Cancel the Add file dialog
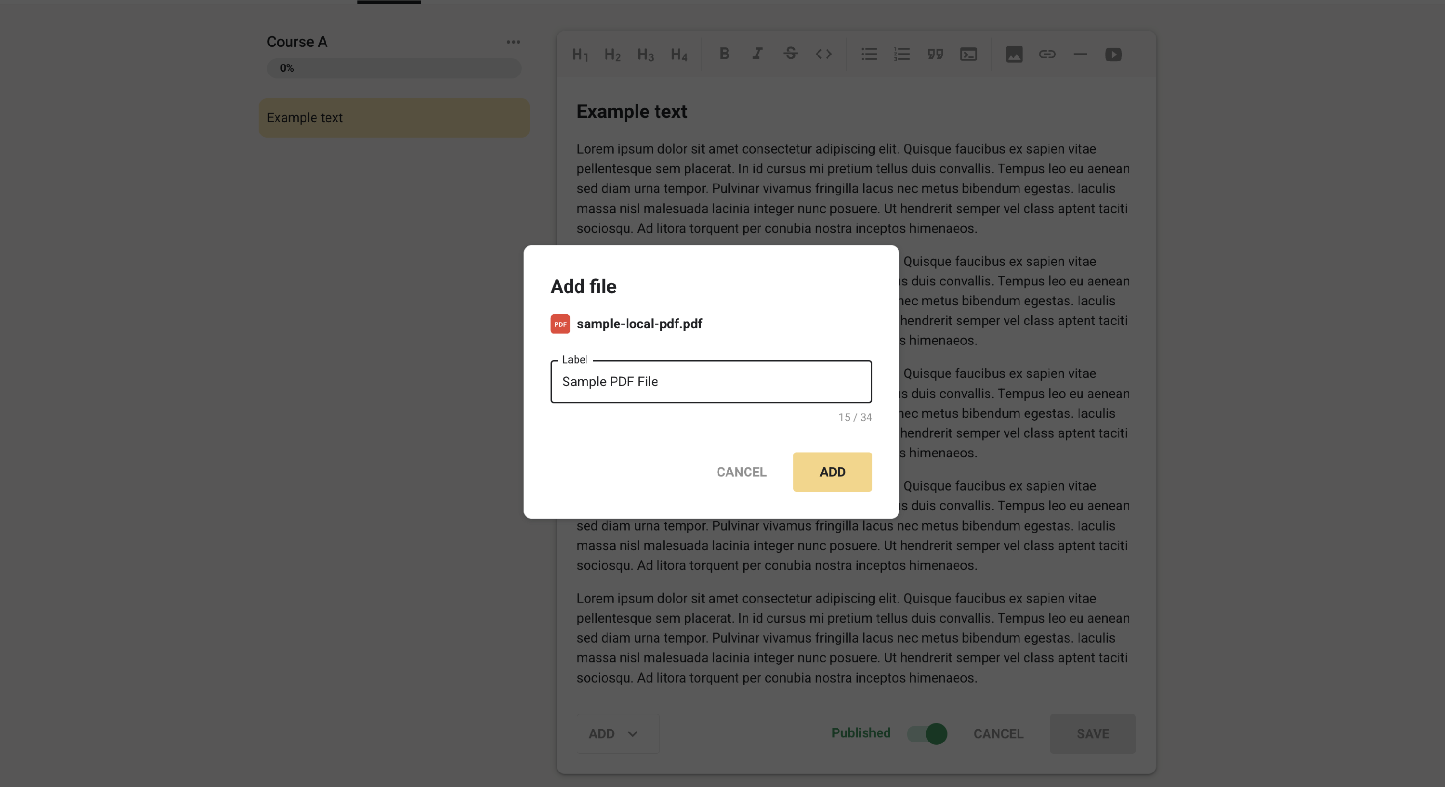This screenshot has height=787, width=1445. coord(741,472)
